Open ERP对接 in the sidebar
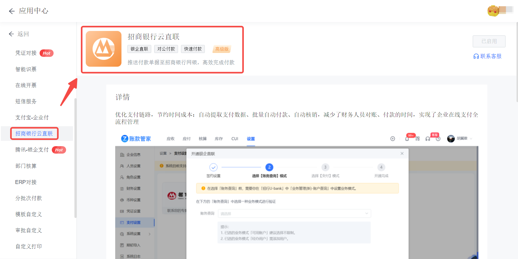The height and width of the screenshot is (259, 518). [26, 182]
